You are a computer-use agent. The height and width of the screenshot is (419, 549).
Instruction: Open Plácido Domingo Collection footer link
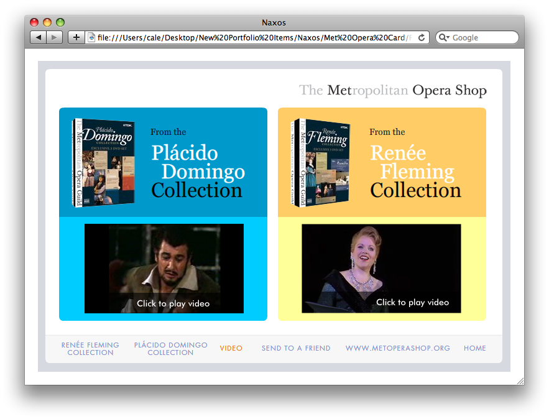(x=170, y=349)
